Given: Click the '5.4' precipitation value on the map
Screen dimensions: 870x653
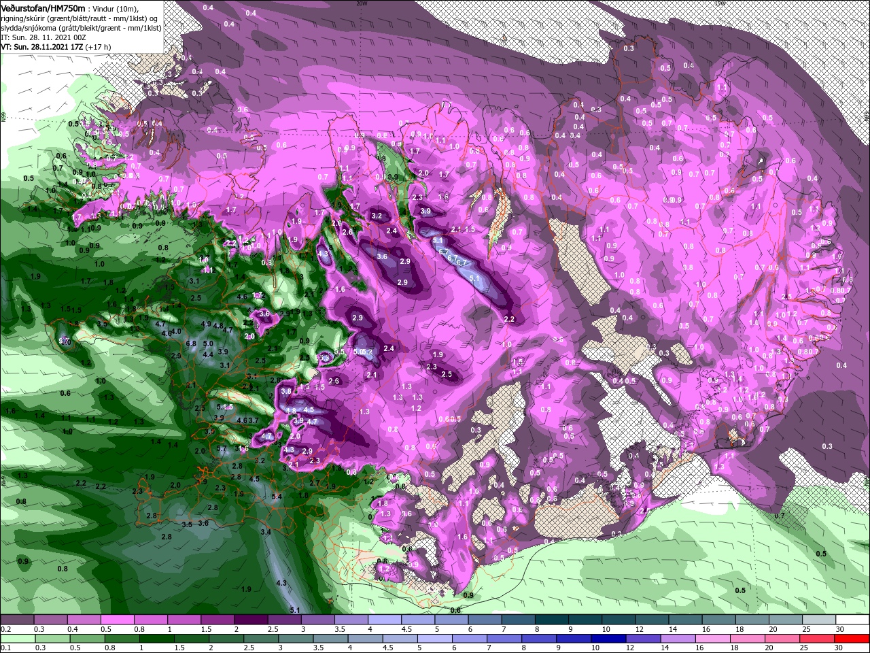Looking at the screenshot, I should click(x=277, y=497).
